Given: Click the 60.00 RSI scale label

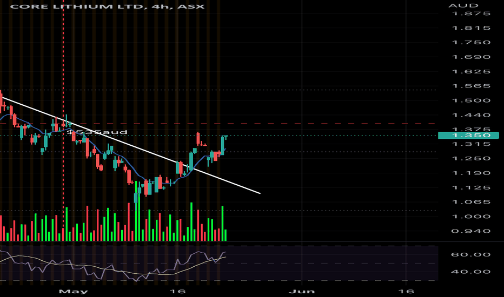Looking at the screenshot, I should (x=471, y=255).
